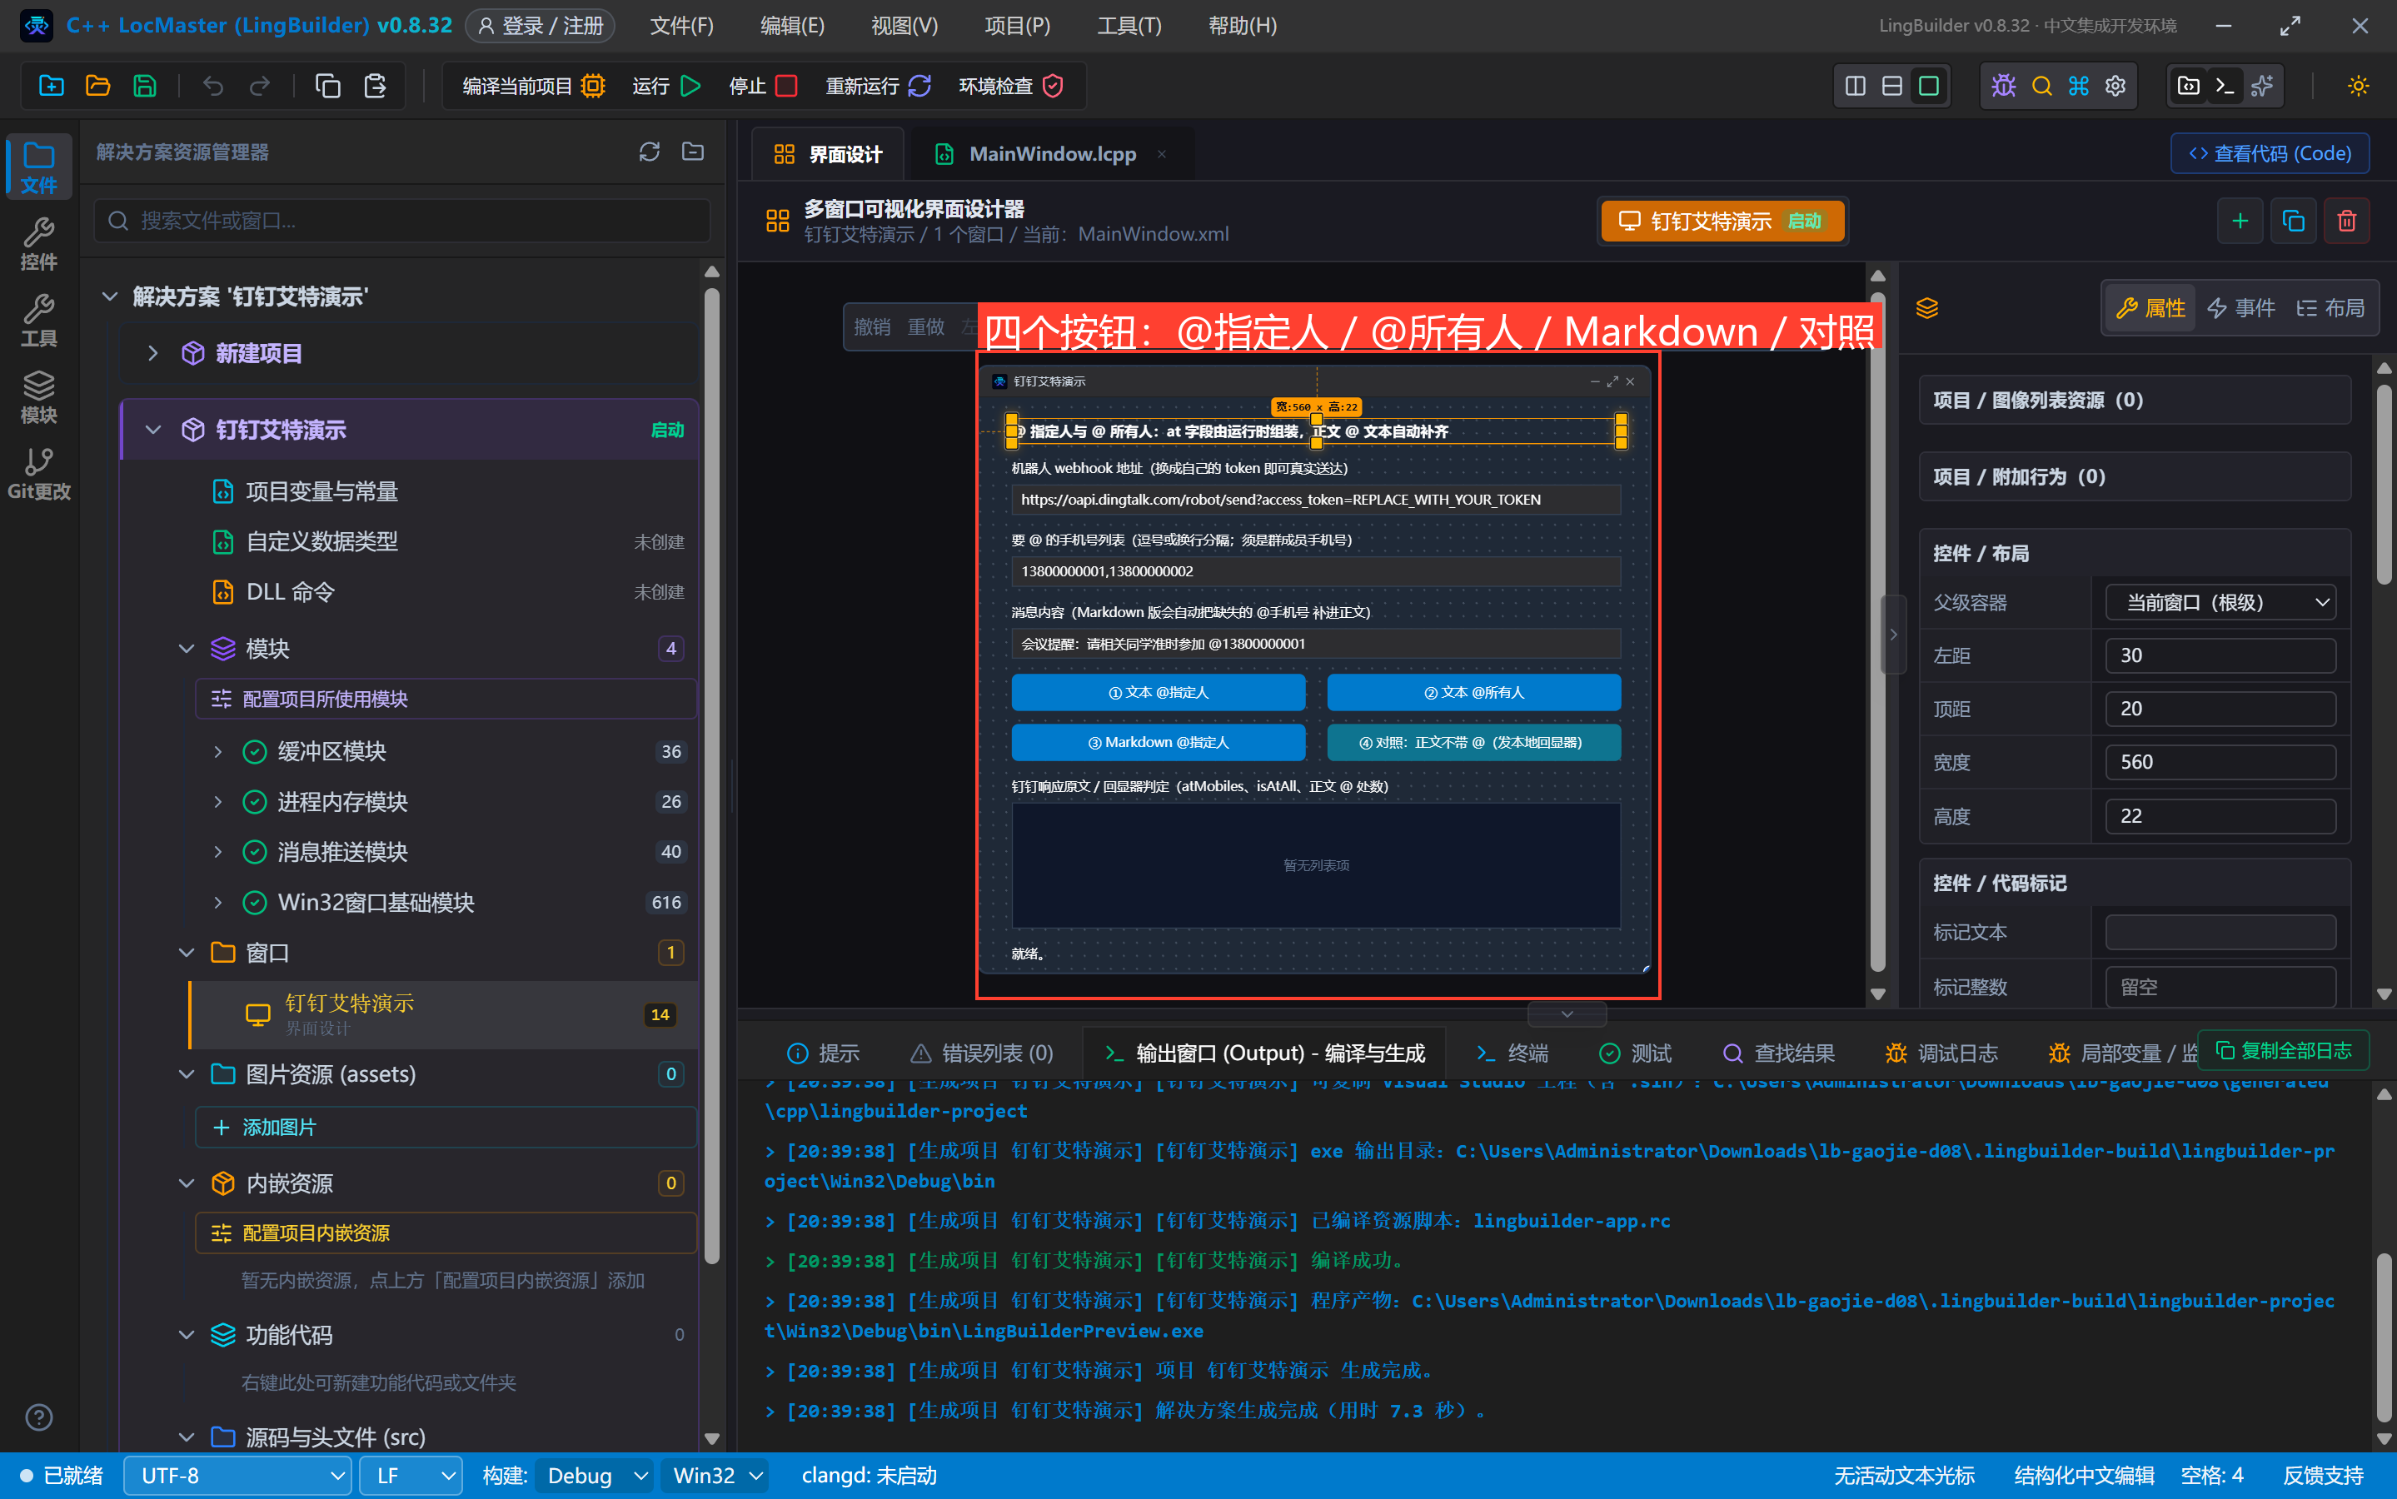Switch to the 终端 output tab
Screen dimensions: 2397x1499
(x=1512, y=1053)
